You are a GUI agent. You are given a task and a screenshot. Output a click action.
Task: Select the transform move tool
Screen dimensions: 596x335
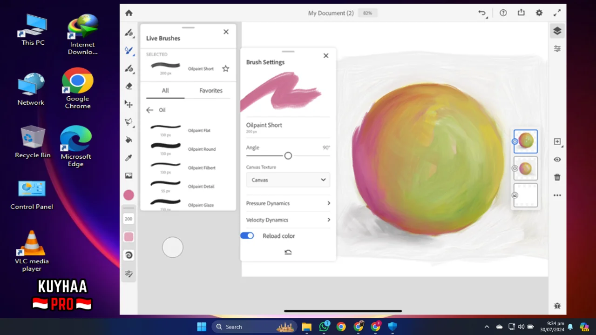click(x=129, y=104)
